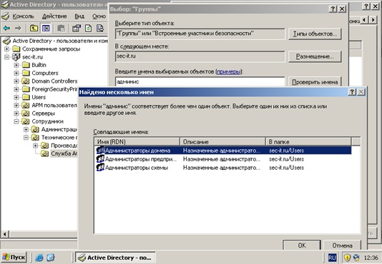Click the OK button in the dialog
The height and width of the screenshot is (264, 382).
302,245
